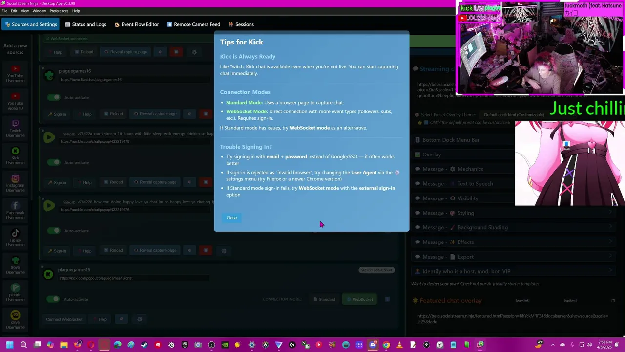The height and width of the screenshot is (352, 625).
Task: Close the Tips for Kick dialog
Action: pos(231,218)
